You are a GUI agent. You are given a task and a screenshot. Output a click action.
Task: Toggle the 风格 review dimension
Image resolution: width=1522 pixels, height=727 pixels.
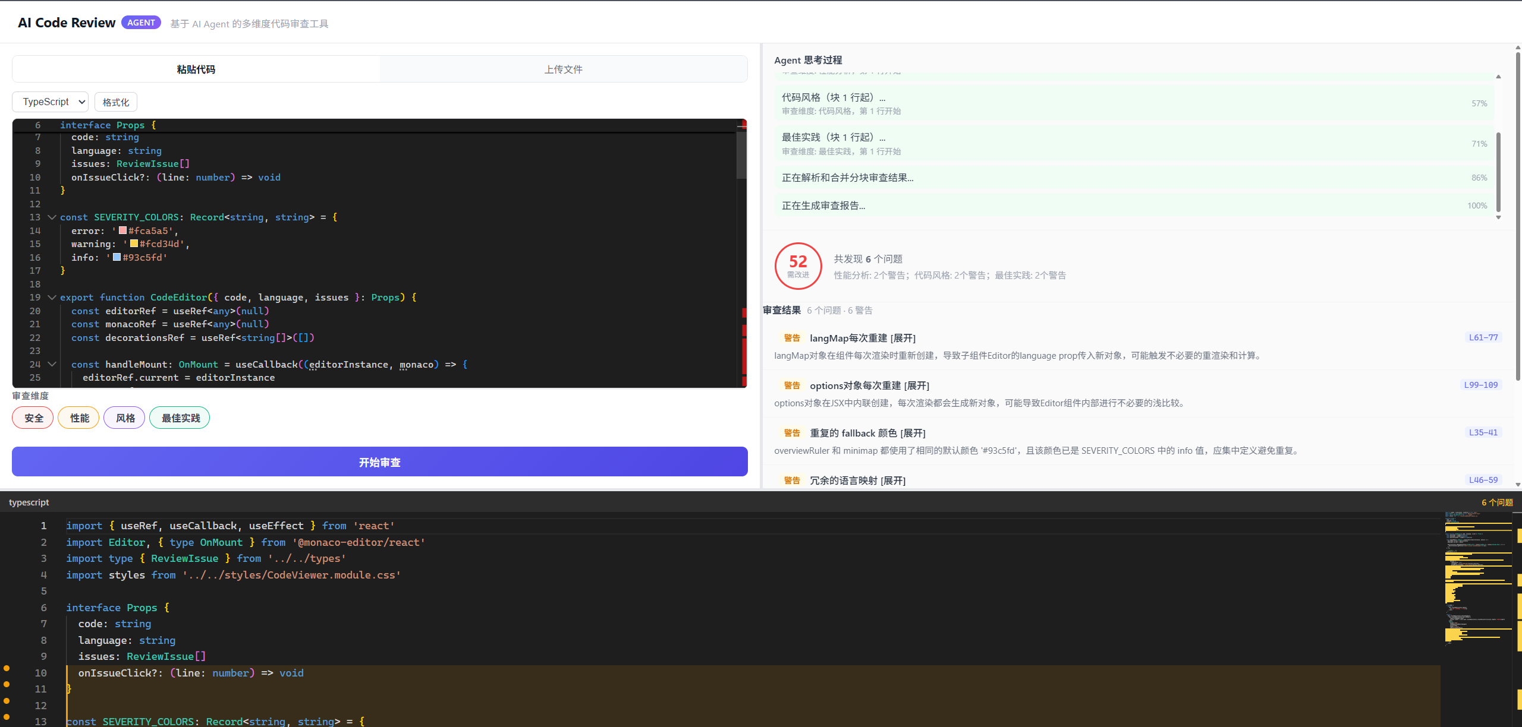125,418
